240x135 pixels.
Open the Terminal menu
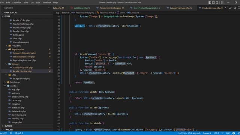(x=46, y=3)
